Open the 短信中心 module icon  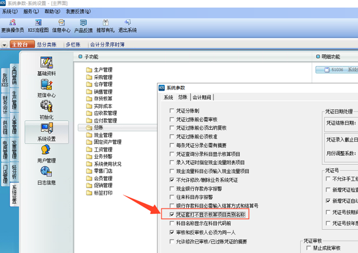[47, 85]
